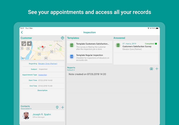Go back using the header arrow
The image size is (179, 125).
pyautogui.click(x=22, y=32)
